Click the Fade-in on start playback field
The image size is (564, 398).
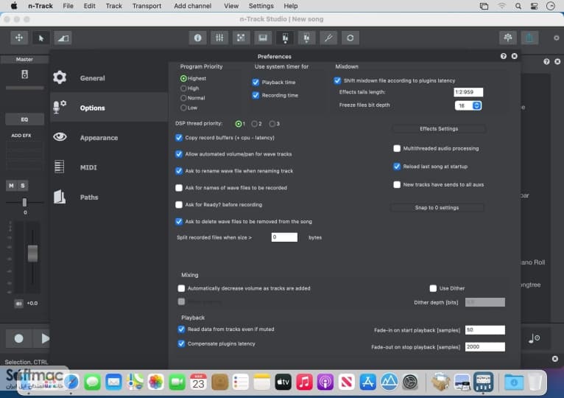coord(485,330)
